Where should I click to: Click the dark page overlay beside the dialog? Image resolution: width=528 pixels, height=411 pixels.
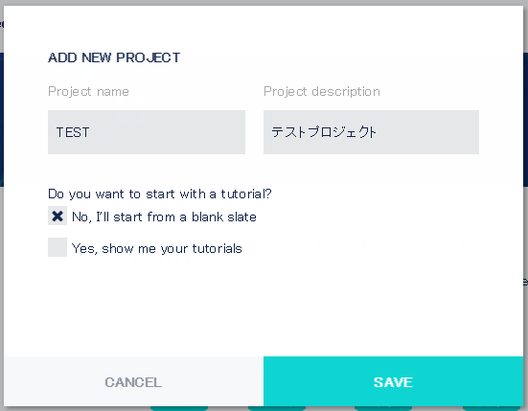tap(526, 120)
